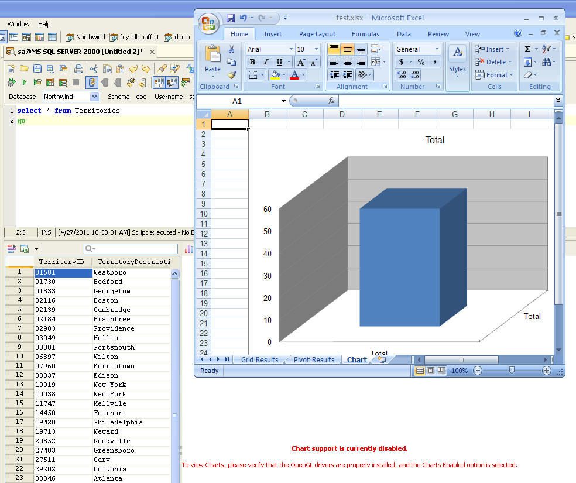
Task: Open the Insert ribbon tab
Action: click(273, 34)
